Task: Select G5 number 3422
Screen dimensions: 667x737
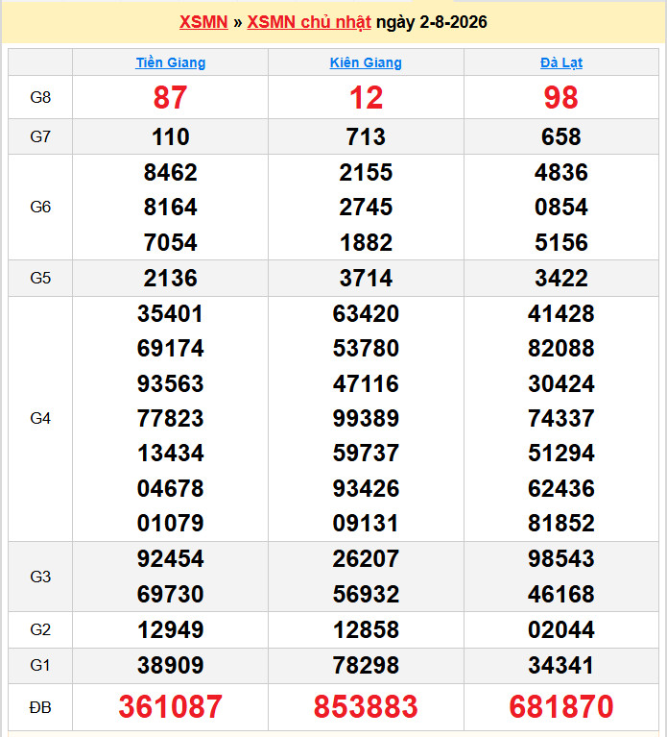Action: point(560,279)
